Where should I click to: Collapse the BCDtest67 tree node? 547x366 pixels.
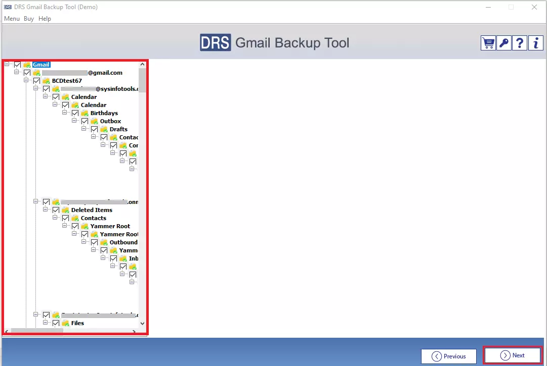(26, 80)
